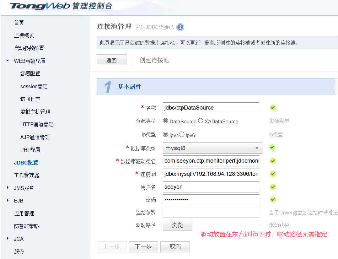
Task: Click the 返回 button
Action: (111, 60)
